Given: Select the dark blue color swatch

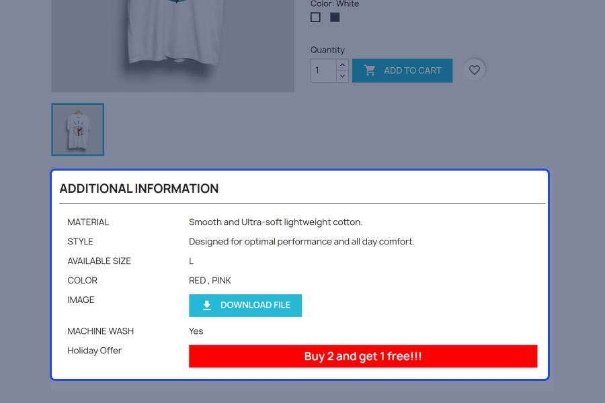Looking at the screenshot, I should 335,17.
